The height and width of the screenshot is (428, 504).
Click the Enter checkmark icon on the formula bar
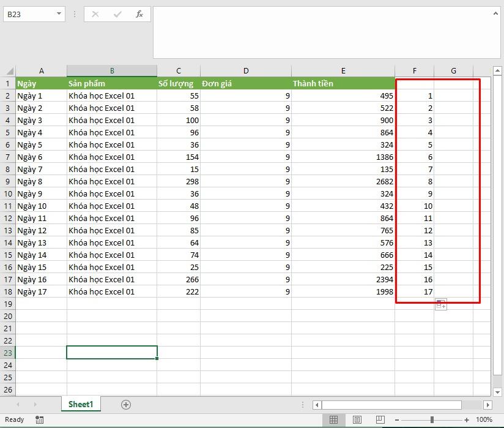click(x=119, y=14)
